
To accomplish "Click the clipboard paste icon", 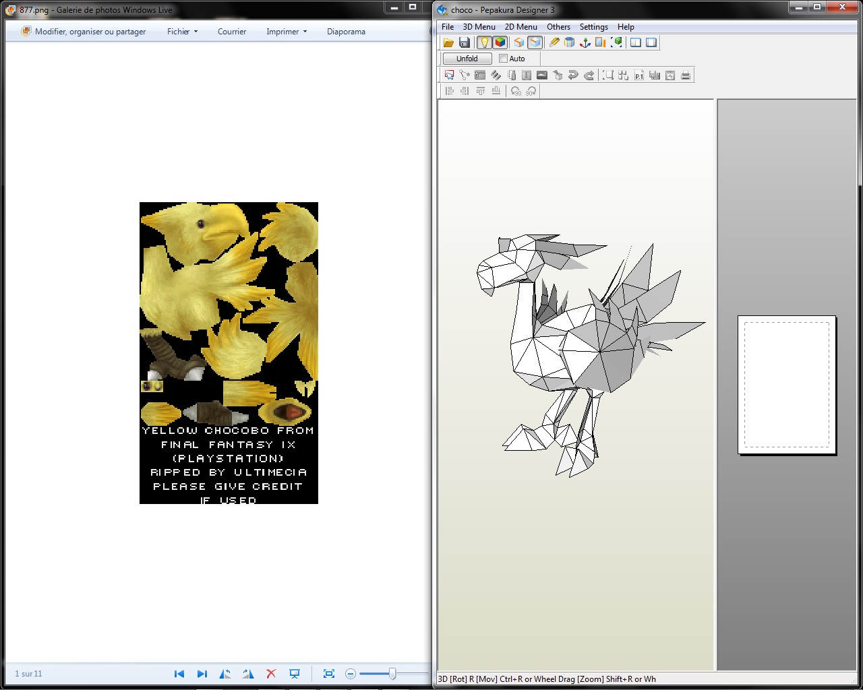I will pos(670,75).
